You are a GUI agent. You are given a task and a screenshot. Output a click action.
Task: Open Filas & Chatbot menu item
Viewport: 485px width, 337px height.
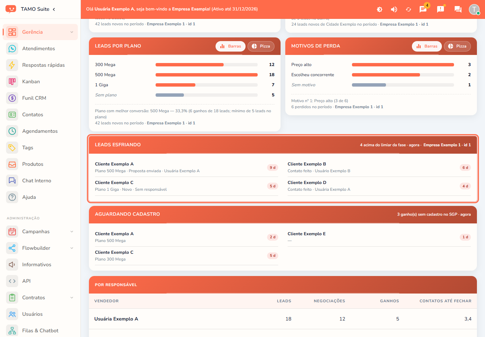[40, 331]
